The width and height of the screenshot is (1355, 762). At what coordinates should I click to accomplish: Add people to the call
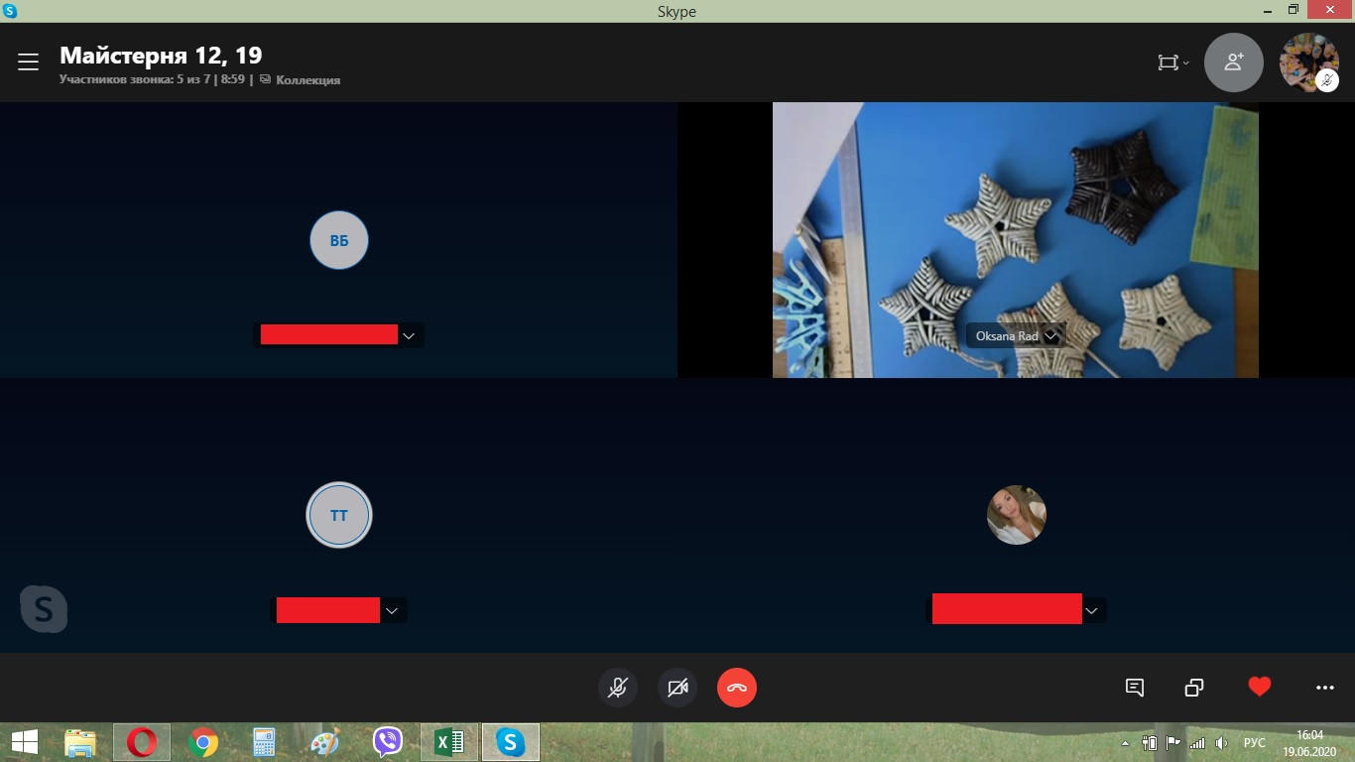click(1233, 63)
